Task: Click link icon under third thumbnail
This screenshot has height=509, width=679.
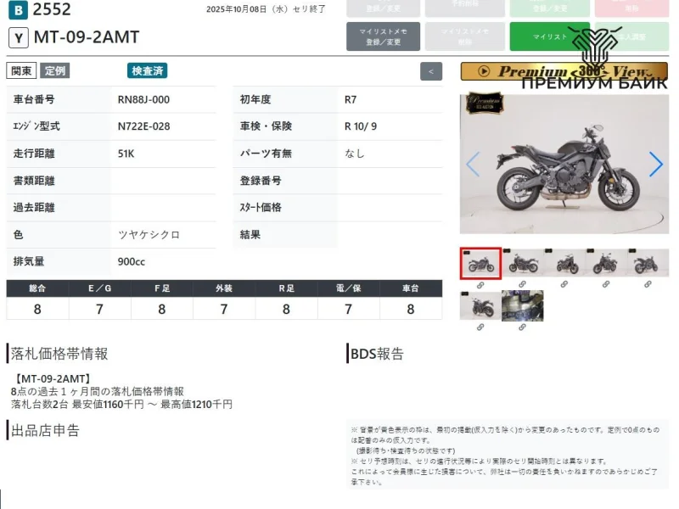Action: pyautogui.click(x=564, y=284)
